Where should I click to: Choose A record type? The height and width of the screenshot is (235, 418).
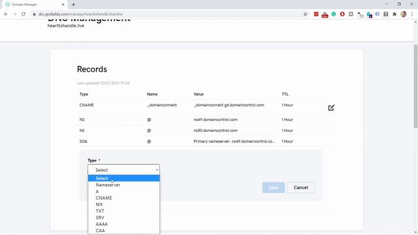click(x=123, y=191)
